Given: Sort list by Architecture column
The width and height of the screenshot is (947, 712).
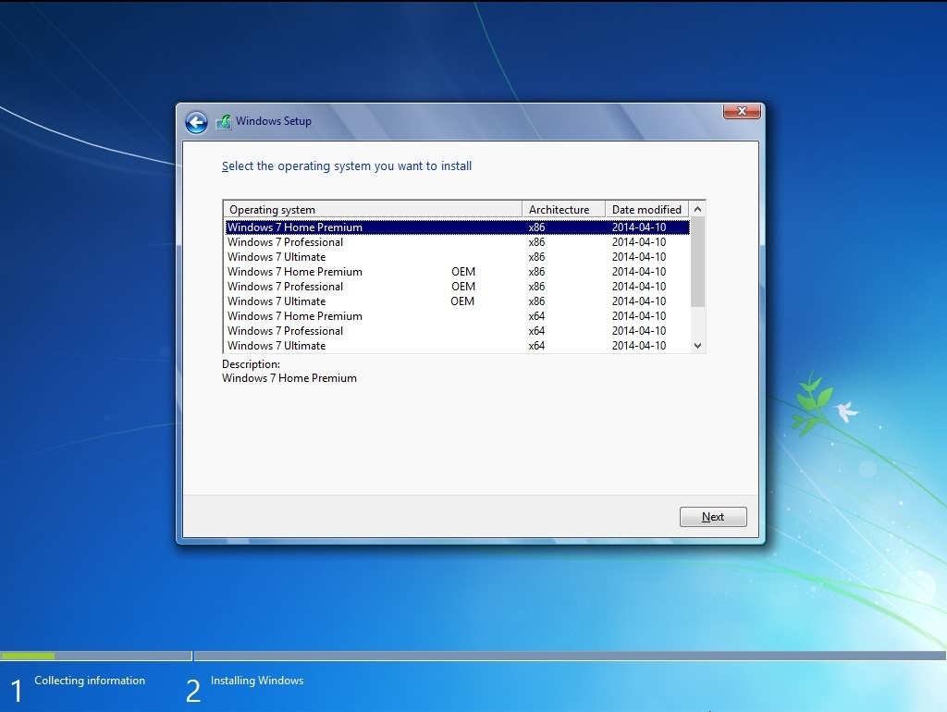Looking at the screenshot, I should coord(561,209).
